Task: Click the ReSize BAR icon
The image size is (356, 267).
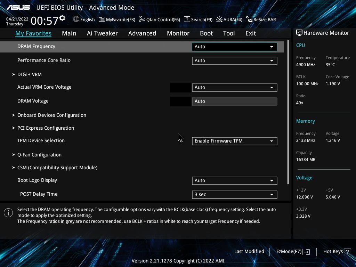Action: pos(249,19)
